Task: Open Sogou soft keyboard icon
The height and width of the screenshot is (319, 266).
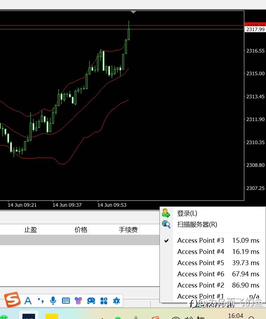Action: point(66,300)
